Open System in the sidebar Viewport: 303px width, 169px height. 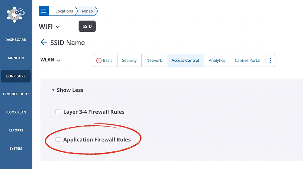(16, 148)
